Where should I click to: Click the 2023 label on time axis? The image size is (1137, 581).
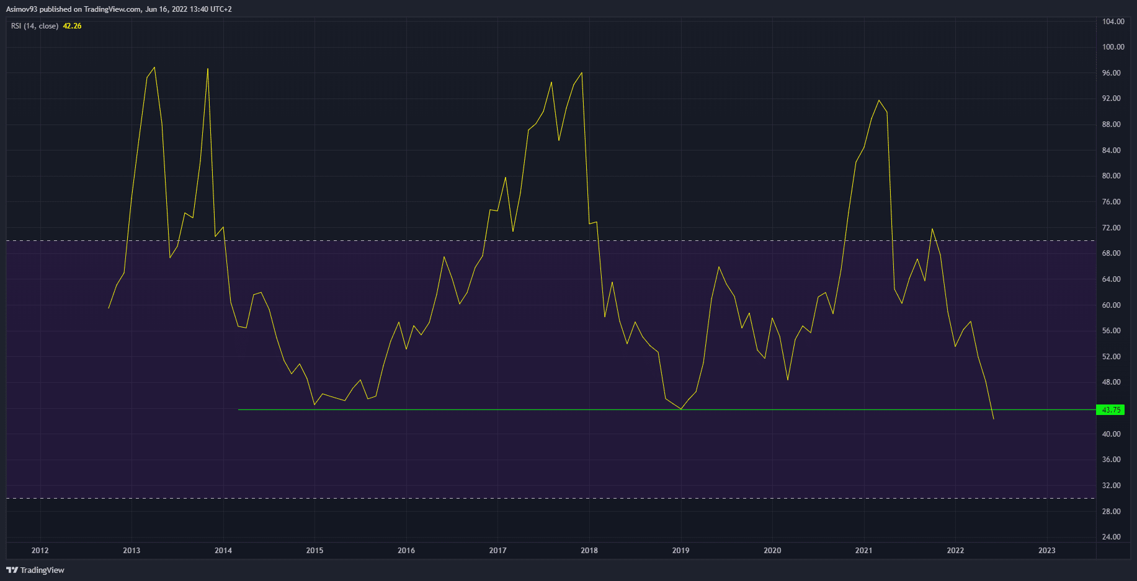[x=1046, y=550]
